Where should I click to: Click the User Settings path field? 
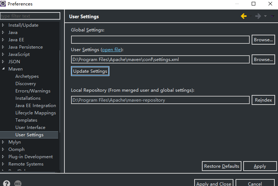pyautogui.click(x=160, y=60)
